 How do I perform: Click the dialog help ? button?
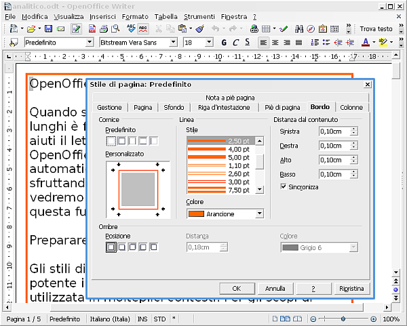click(x=313, y=289)
